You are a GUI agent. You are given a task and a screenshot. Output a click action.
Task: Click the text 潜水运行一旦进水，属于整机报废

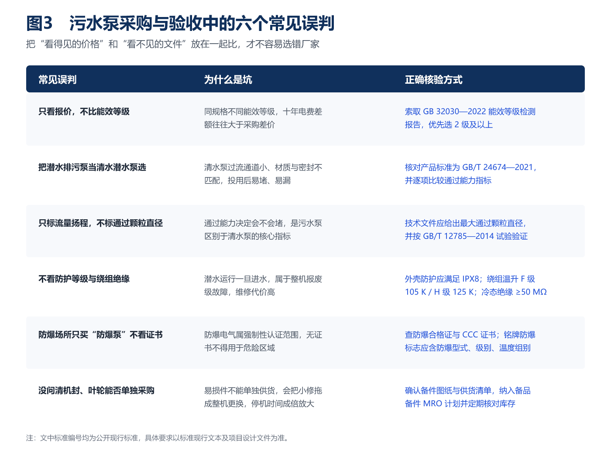tap(263, 279)
